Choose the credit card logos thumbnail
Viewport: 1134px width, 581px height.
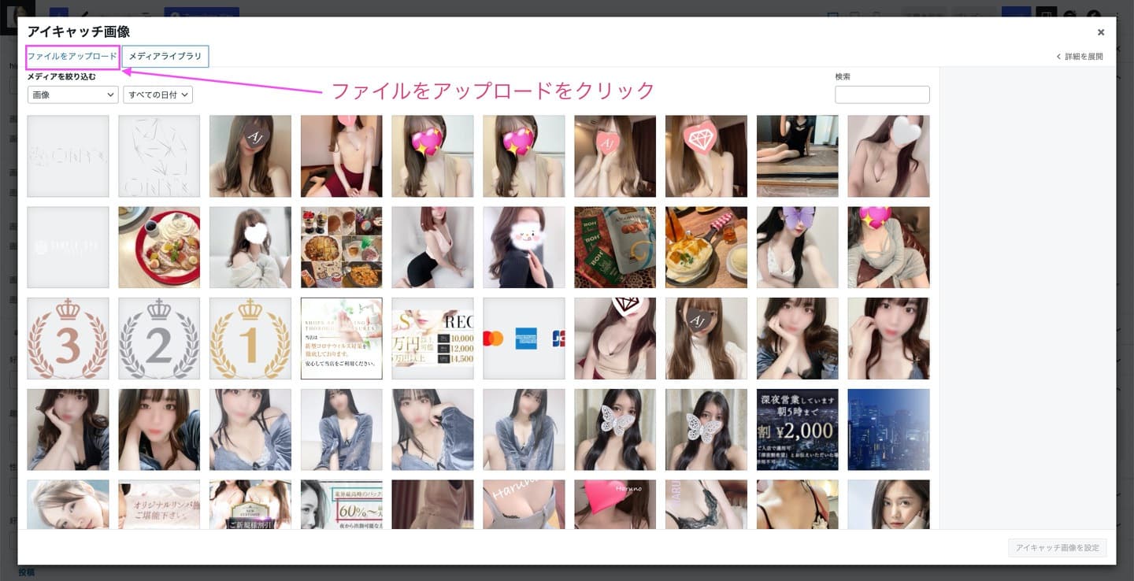point(524,339)
